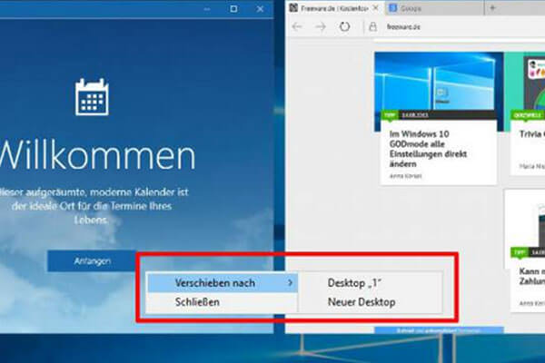
Task: Choose "Neuer Desktop" in the submenu
Action: (x=371, y=302)
